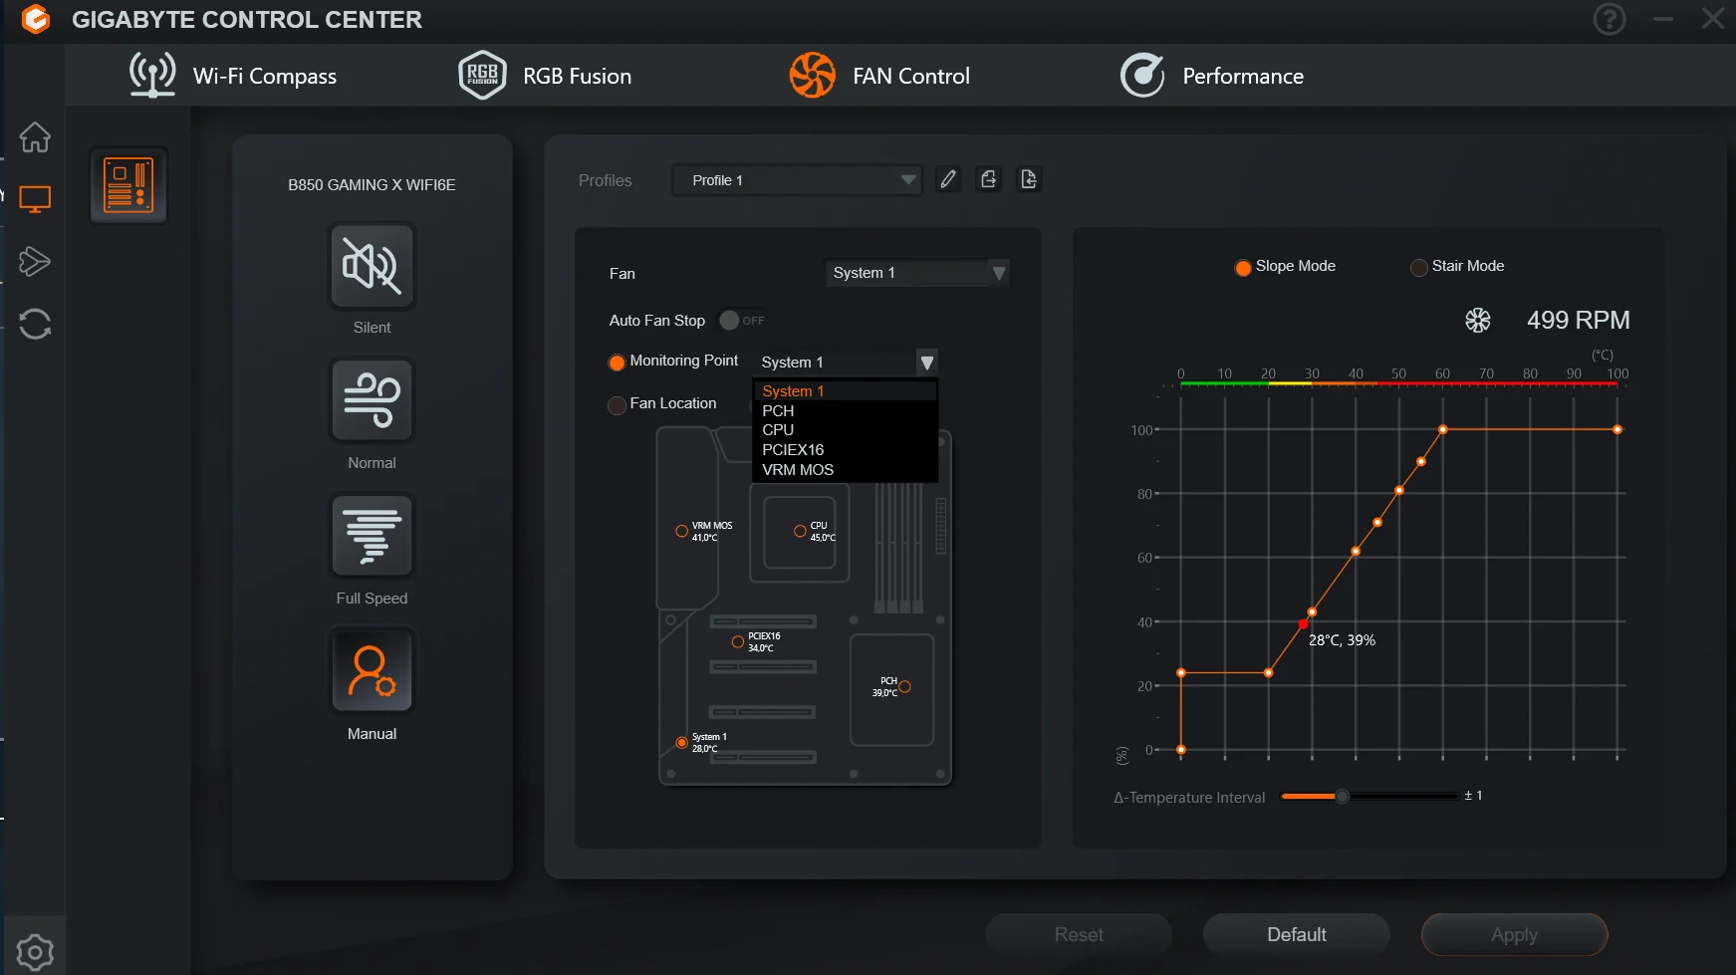Click the 499 RPM fan speed readout
Image resolution: width=1736 pixels, height=975 pixels.
pyautogui.click(x=1579, y=320)
